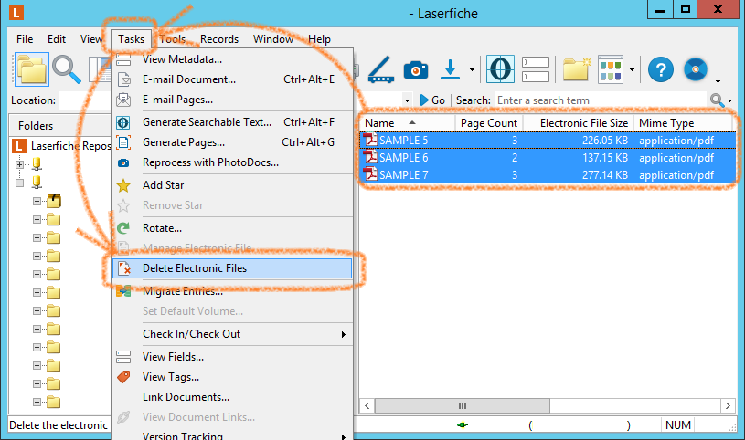The width and height of the screenshot is (745, 440).
Task: Sort by the Page Count column header
Action: 489,123
